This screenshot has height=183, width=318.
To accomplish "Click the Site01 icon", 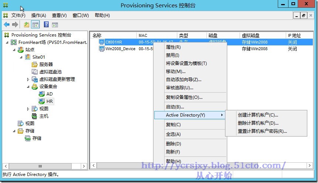I will 28,57.
